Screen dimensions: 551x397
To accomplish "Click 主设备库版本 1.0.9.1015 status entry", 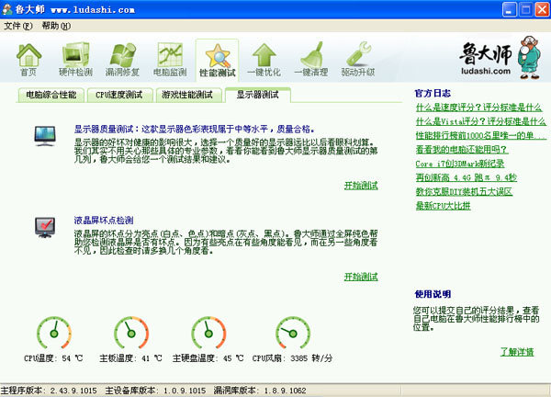I will [x=155, y=391].
